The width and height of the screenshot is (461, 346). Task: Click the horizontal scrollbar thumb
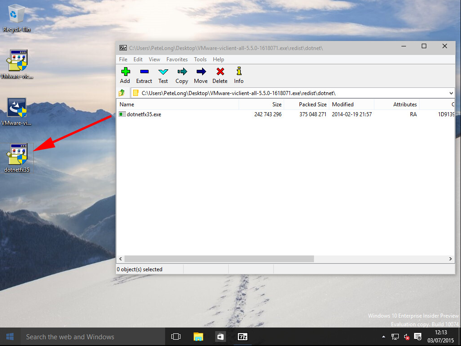(219, 259)
